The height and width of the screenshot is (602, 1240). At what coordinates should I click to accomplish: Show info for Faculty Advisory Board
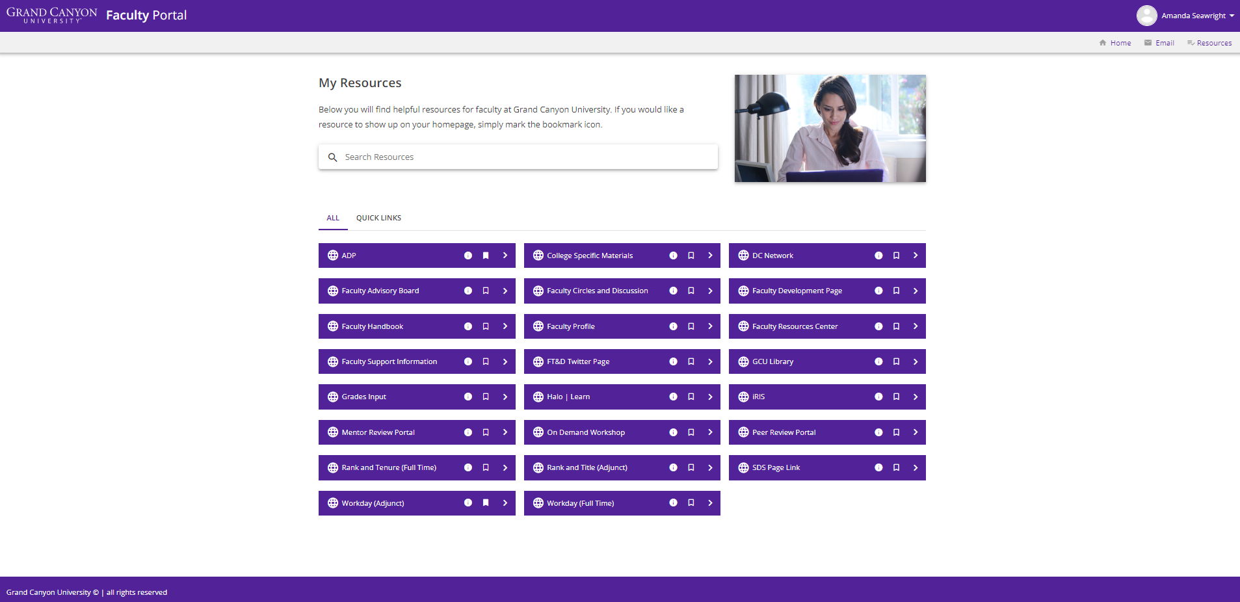click(468, 291)
